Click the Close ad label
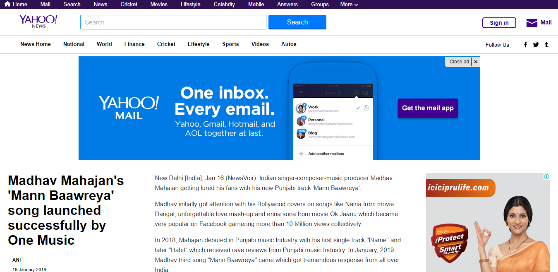The width and height of the screenshot is (558, 272). pos(459,62)
